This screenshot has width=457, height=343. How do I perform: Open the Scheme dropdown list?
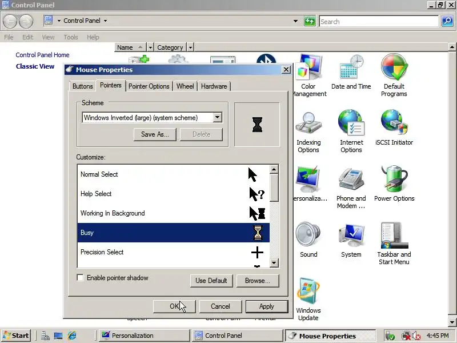pos(217,118)
